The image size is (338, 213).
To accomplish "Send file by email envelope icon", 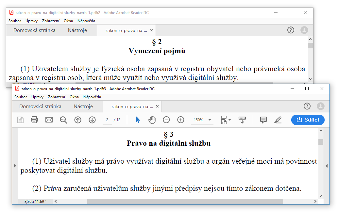I will [49, 120].
